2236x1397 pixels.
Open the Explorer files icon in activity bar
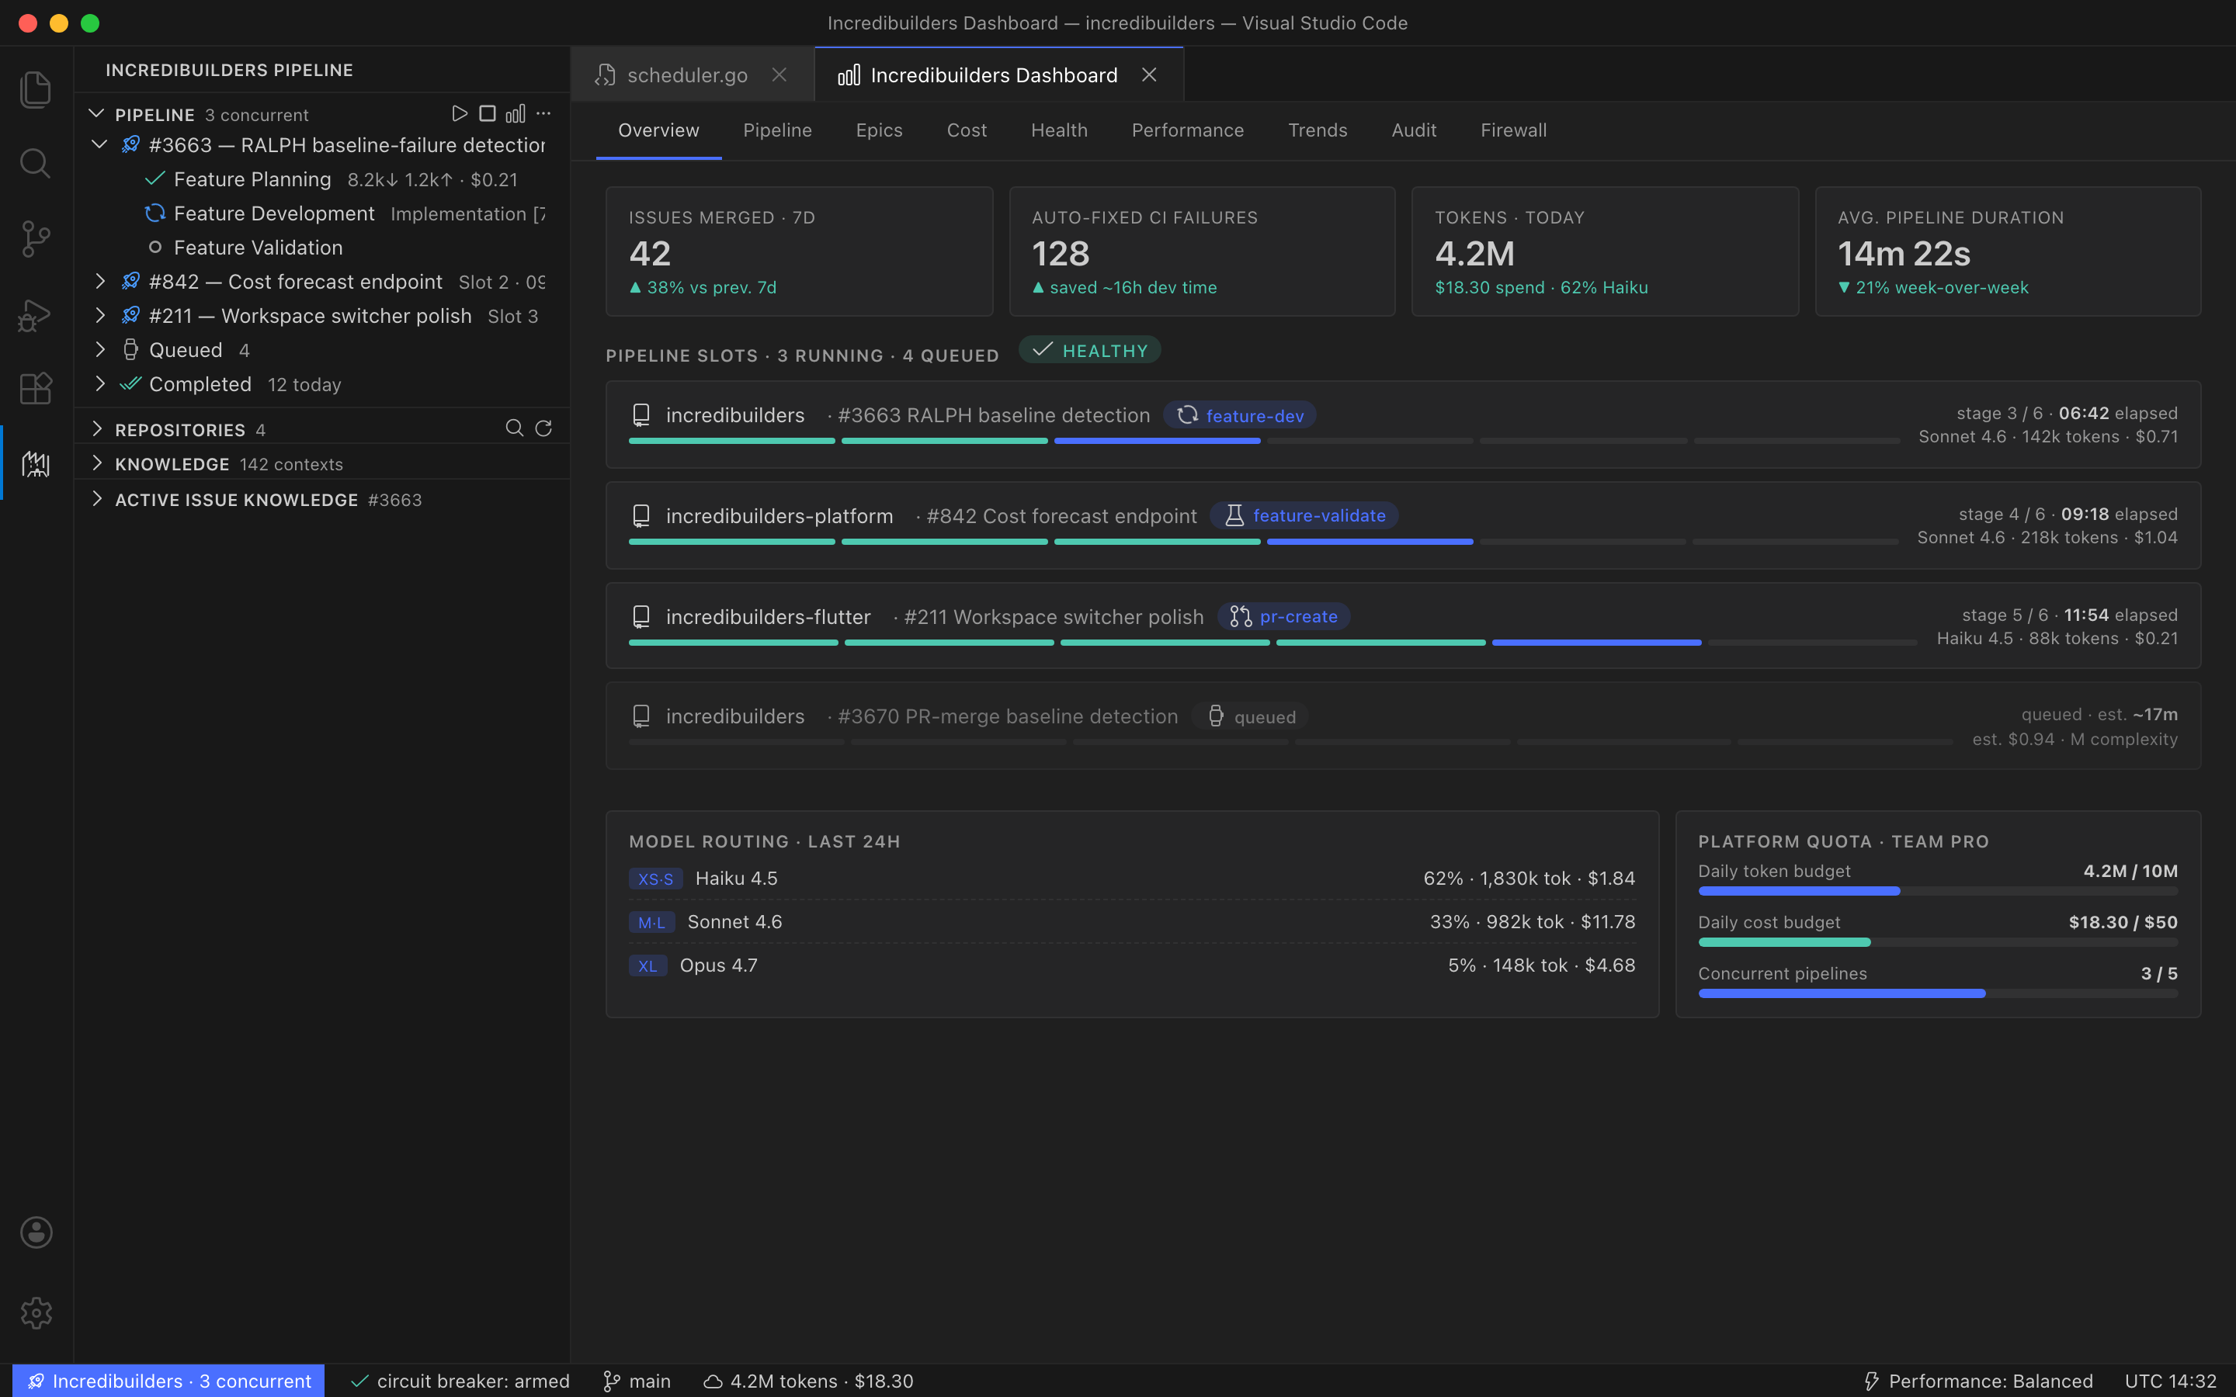[35, 89]
